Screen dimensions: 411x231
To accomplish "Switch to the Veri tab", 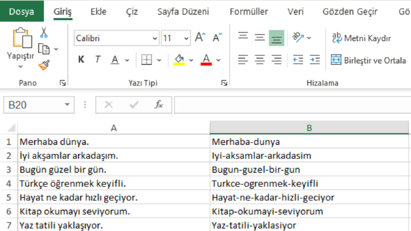I will (x=295, y=11).
